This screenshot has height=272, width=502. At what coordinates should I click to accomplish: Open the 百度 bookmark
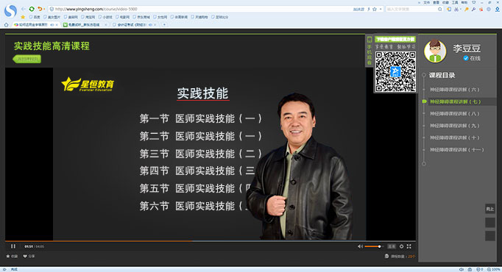pyautogui.click(x=35, y=17)
